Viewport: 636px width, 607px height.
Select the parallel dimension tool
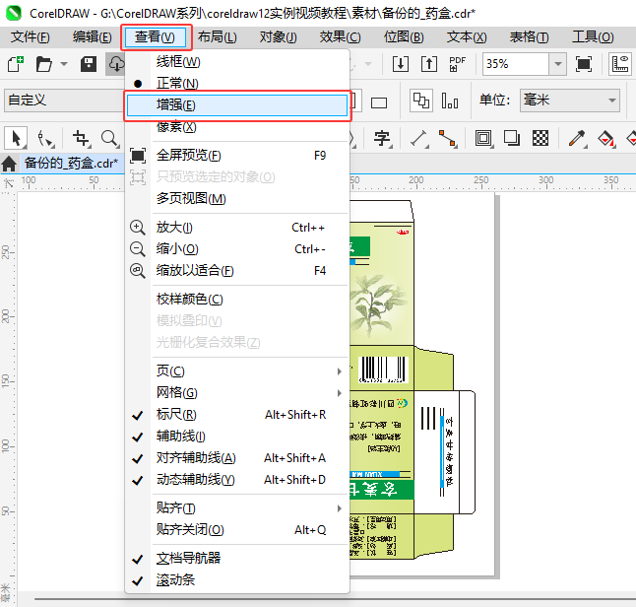pos(419,139)
